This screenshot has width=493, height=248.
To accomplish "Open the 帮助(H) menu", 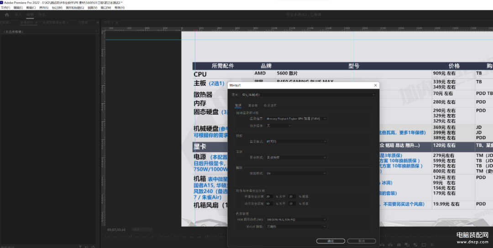I will [120, 8].
